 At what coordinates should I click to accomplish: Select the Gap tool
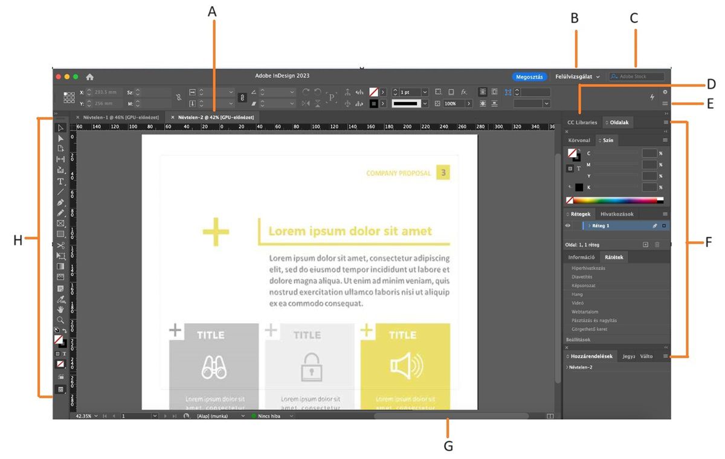pos(60,159)
